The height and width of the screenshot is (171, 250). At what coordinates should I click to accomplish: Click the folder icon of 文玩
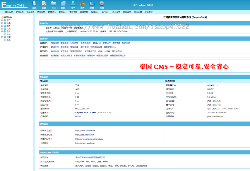pos(5,29)
